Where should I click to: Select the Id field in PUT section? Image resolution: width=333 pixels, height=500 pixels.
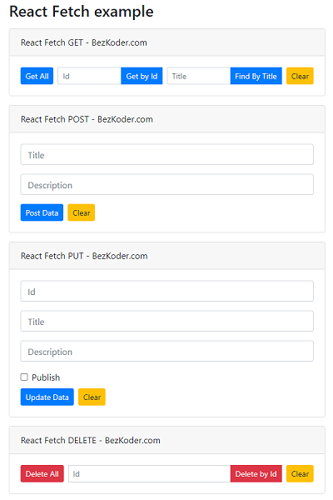(x=167, y=291)
